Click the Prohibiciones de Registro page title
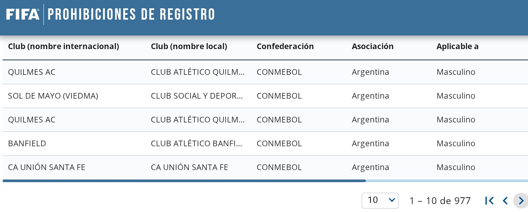This screenshot has height=212, width=528. [x=131, y=14]
